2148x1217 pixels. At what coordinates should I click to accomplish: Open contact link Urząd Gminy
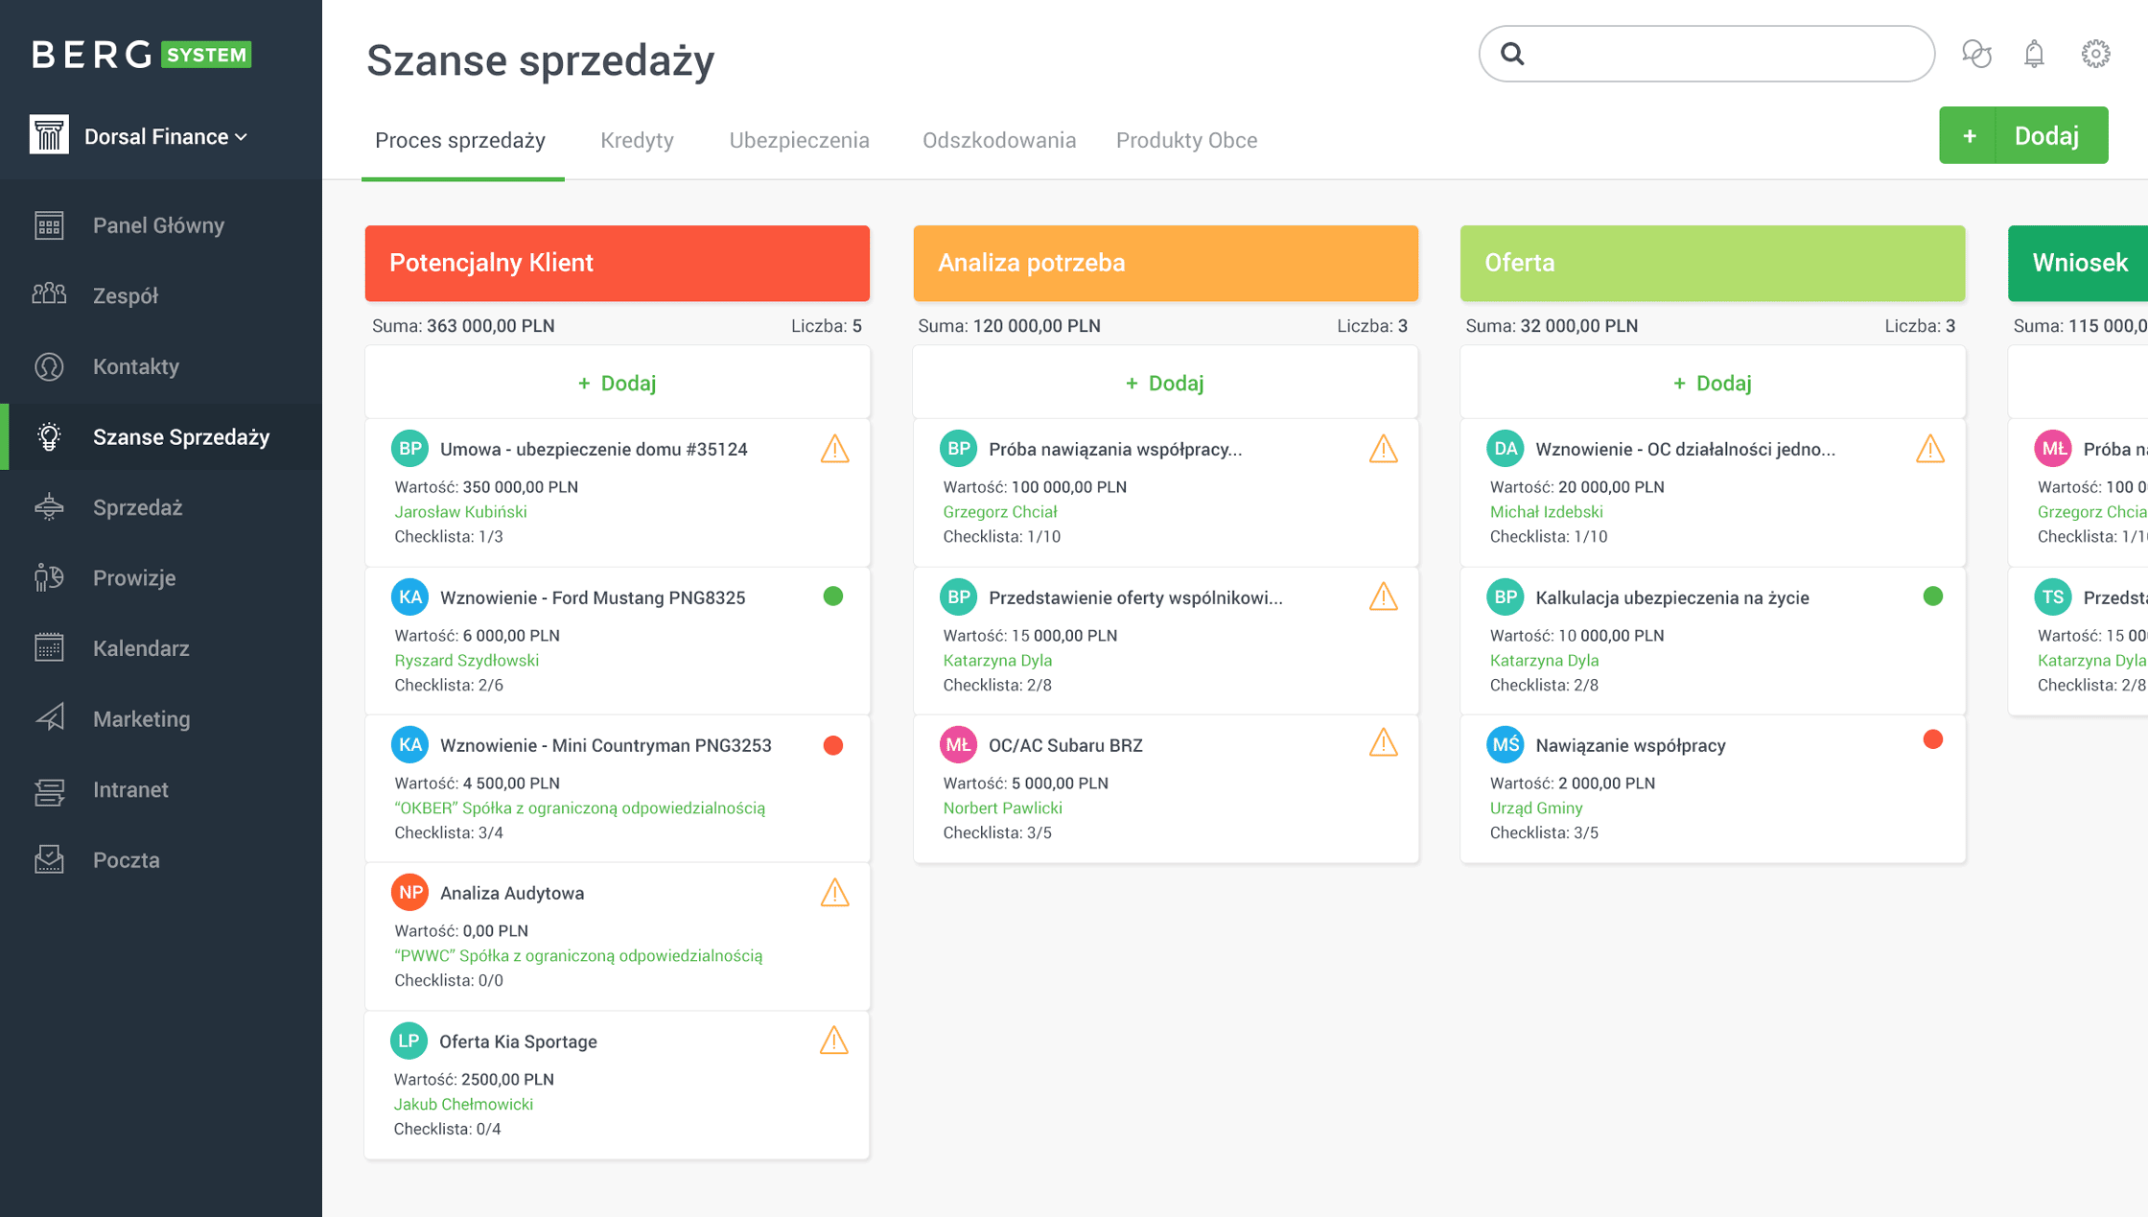tap(1536, 808)
